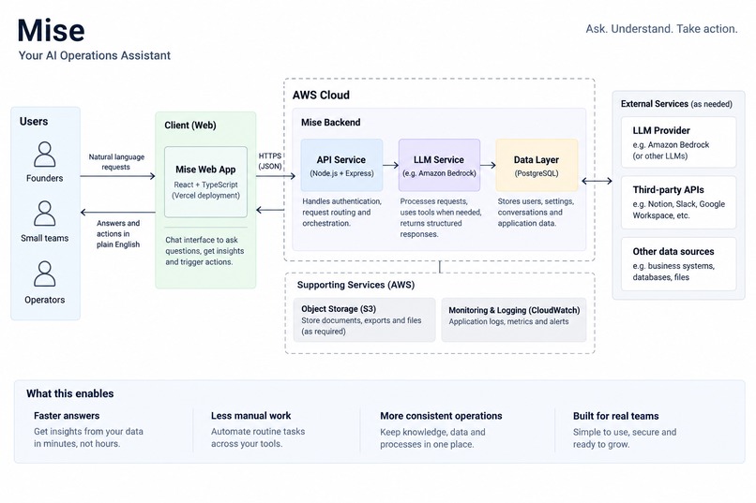Viewport: 756px width, 503px height.
Task: Click the 'What this enables' heading
Action: 70,393
